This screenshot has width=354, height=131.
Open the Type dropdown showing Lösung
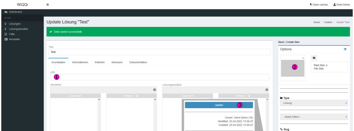[314, 103]
